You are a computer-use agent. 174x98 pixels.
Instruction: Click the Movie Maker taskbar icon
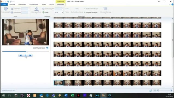pyautogui.click(x=103, y=96)
